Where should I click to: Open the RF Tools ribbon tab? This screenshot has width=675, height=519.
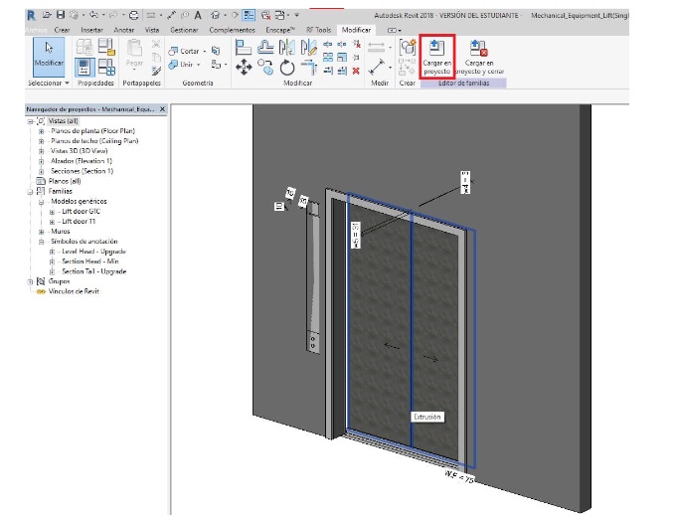(318, 30)
